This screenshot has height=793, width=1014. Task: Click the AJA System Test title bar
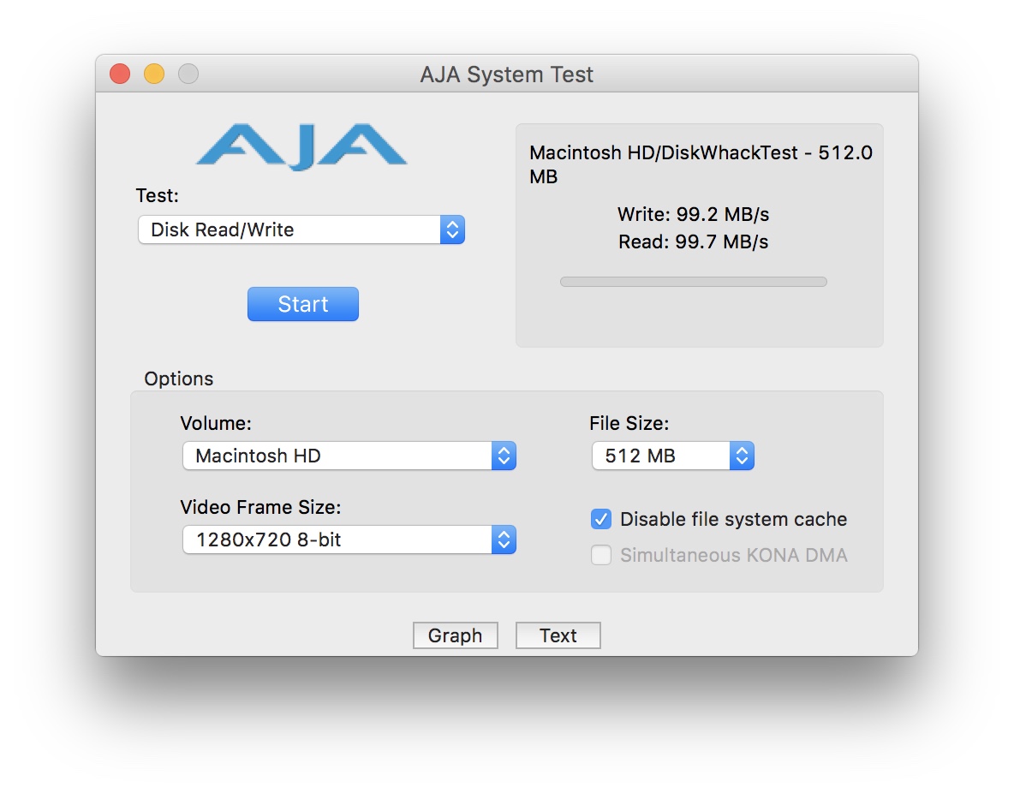[507, 75]
